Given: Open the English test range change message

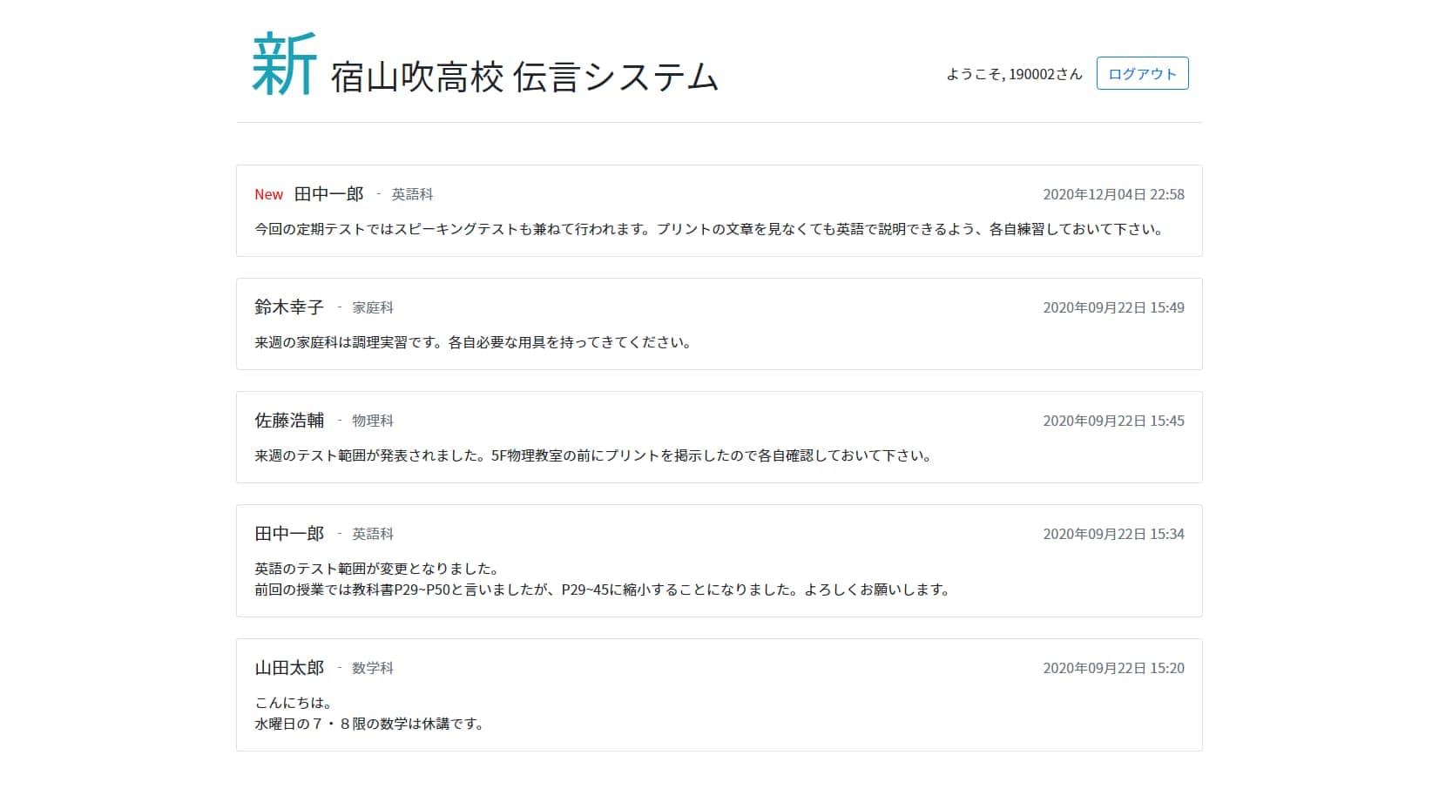Looking at the screenshot, I should [601, 578].
